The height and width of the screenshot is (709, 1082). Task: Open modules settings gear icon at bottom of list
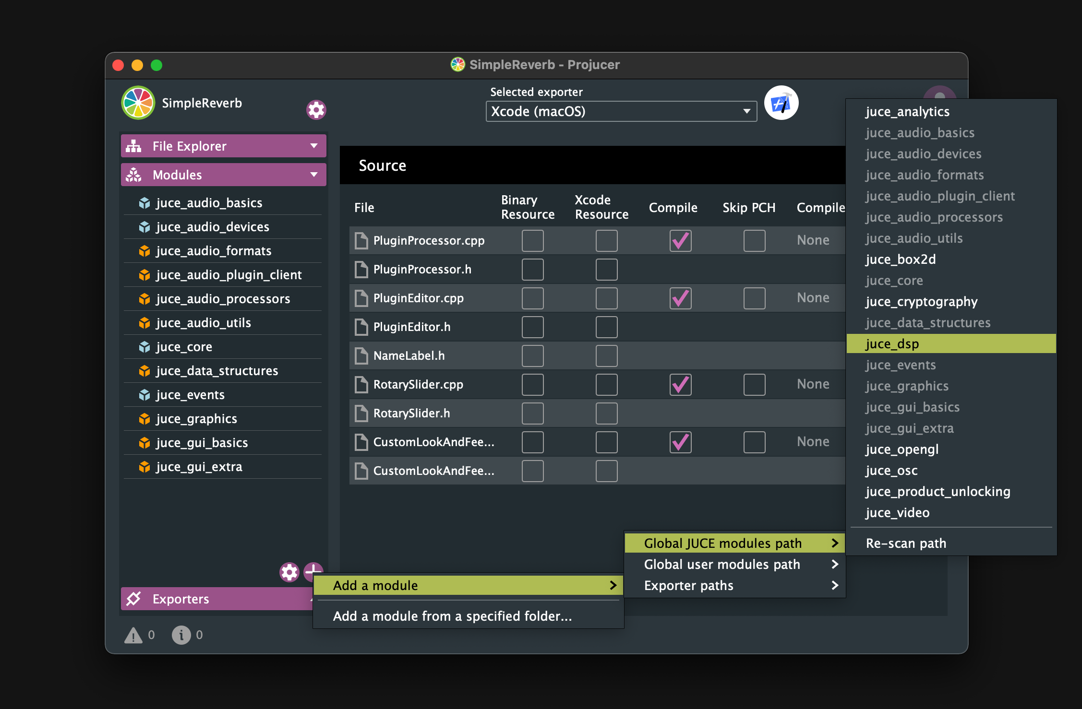coord(289,572)
